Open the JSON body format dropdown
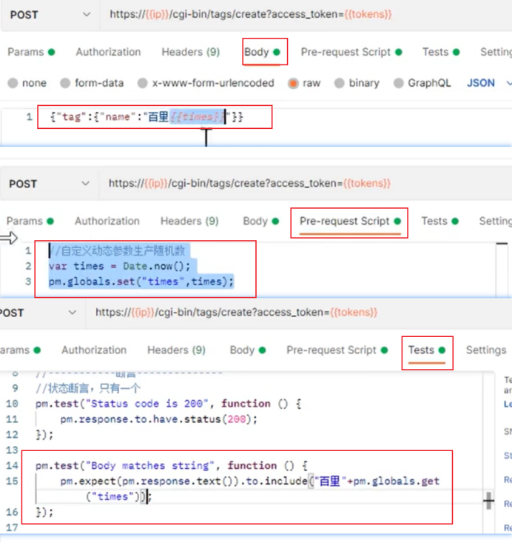The image size is (512, 543). tap(488, 83)
